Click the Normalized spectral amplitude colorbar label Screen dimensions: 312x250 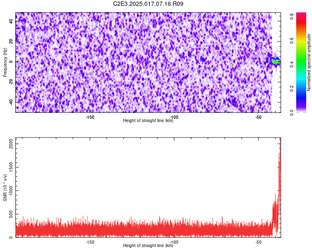309,62
